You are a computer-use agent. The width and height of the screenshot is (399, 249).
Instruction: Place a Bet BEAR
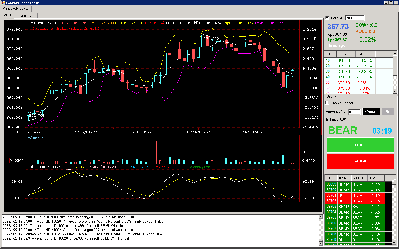(x=360, y=161)
